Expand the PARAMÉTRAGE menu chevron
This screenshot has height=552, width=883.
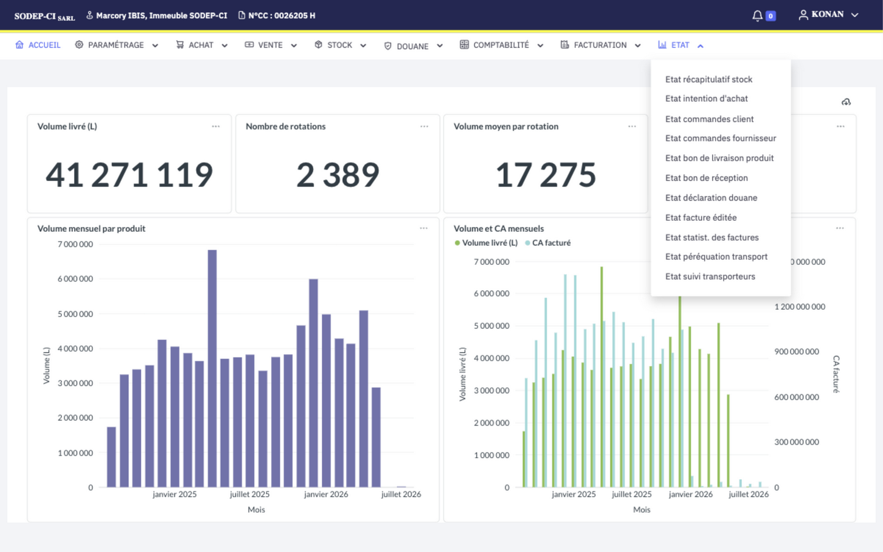coord(155,45)
